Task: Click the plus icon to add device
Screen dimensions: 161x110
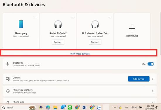Action: [x=132, y=28]
